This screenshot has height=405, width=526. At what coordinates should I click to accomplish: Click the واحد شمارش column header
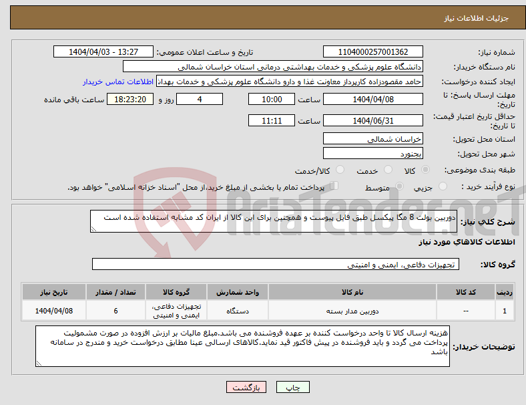(x=238, y=292)
